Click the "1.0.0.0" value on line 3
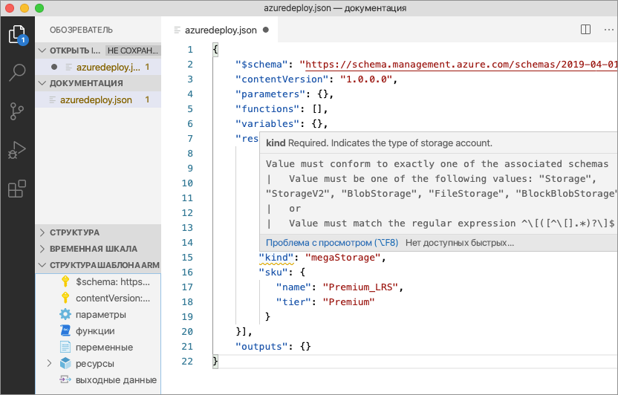 coord(366,79)
